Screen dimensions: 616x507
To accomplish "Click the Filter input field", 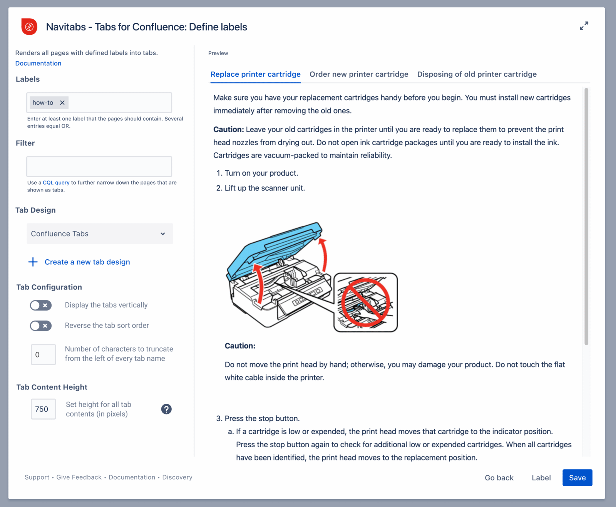I will coord(99,166).
